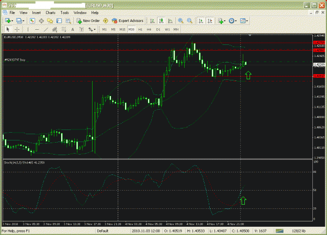
Task: Open the Help menu
Action: click(95, 13)
